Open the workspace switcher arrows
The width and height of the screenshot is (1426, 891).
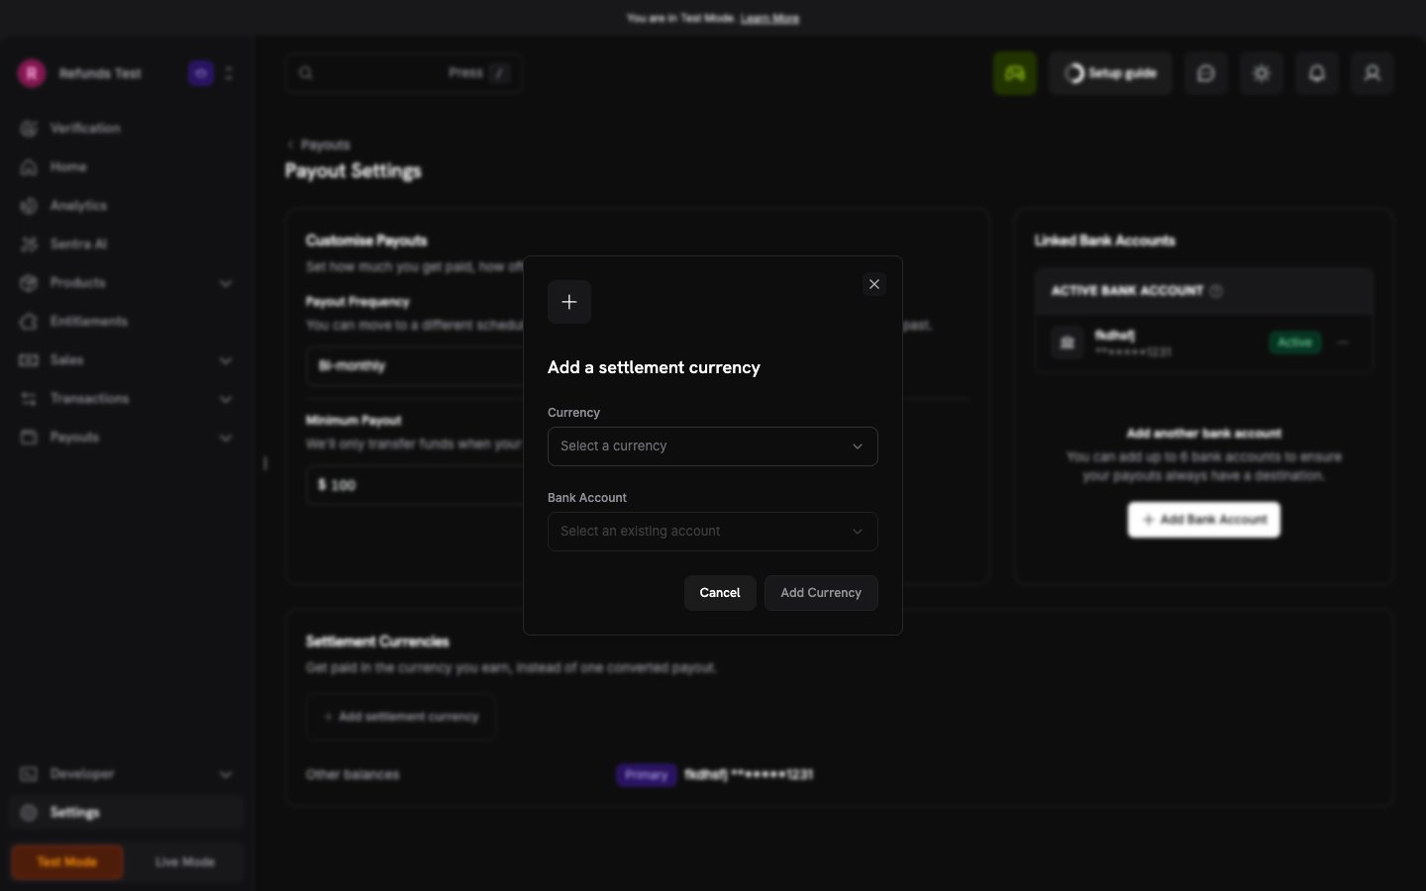229,73
